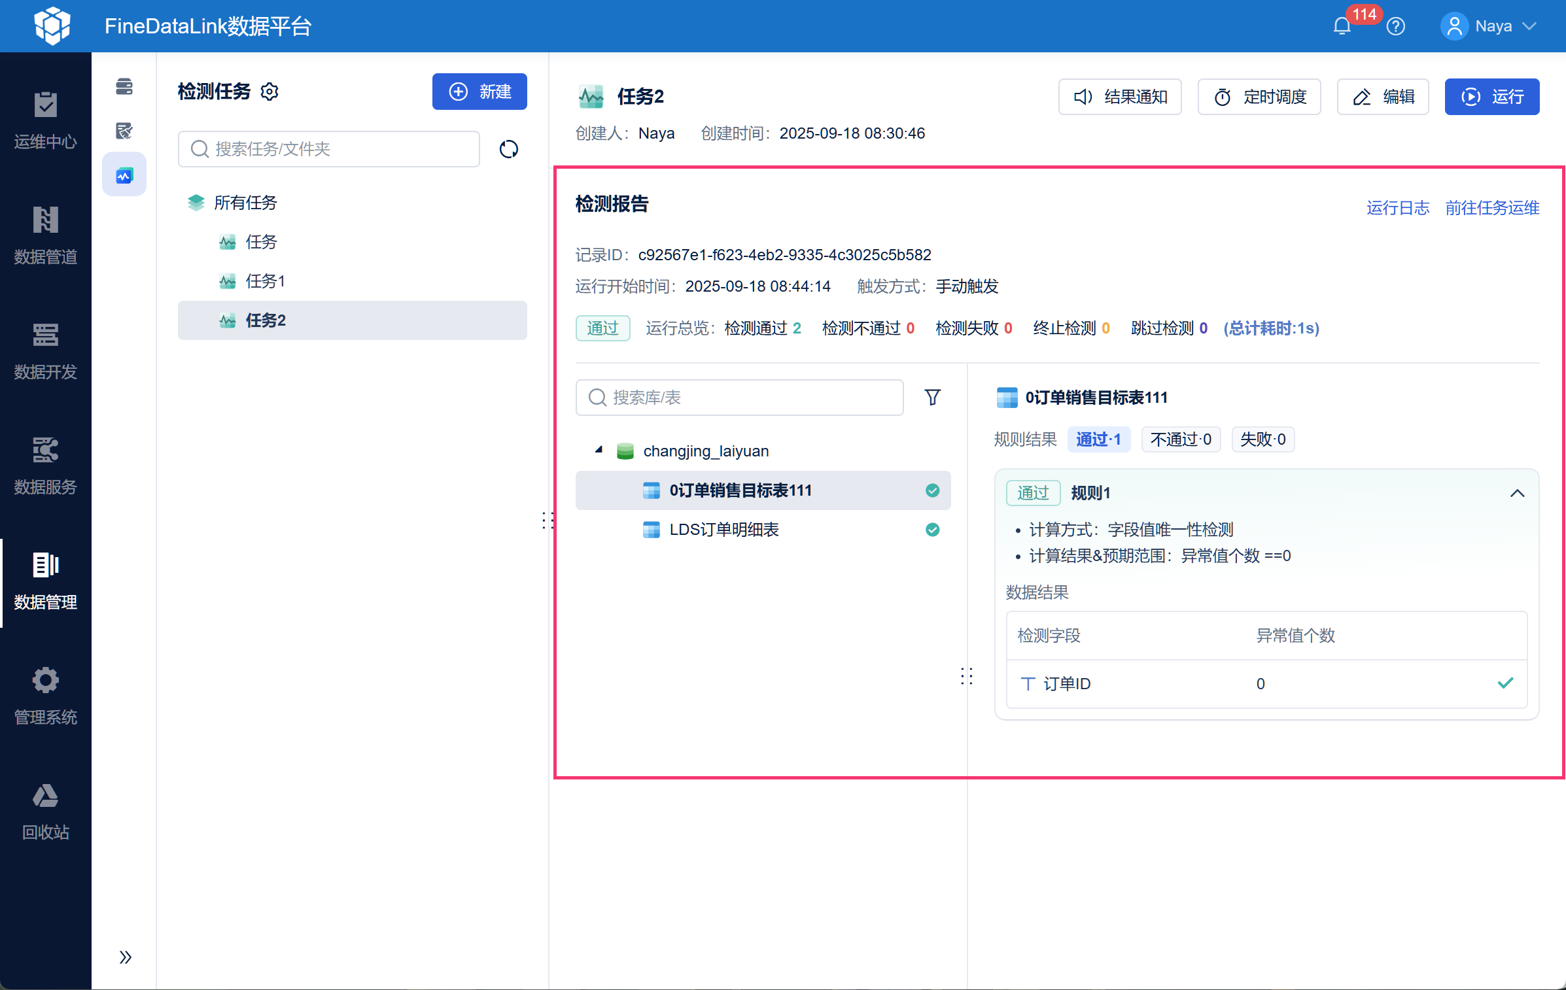Image resolution: width=1566 pixels, height=990 pixels.
Task: Open the help question mark icon
Action: [1396, 26]
